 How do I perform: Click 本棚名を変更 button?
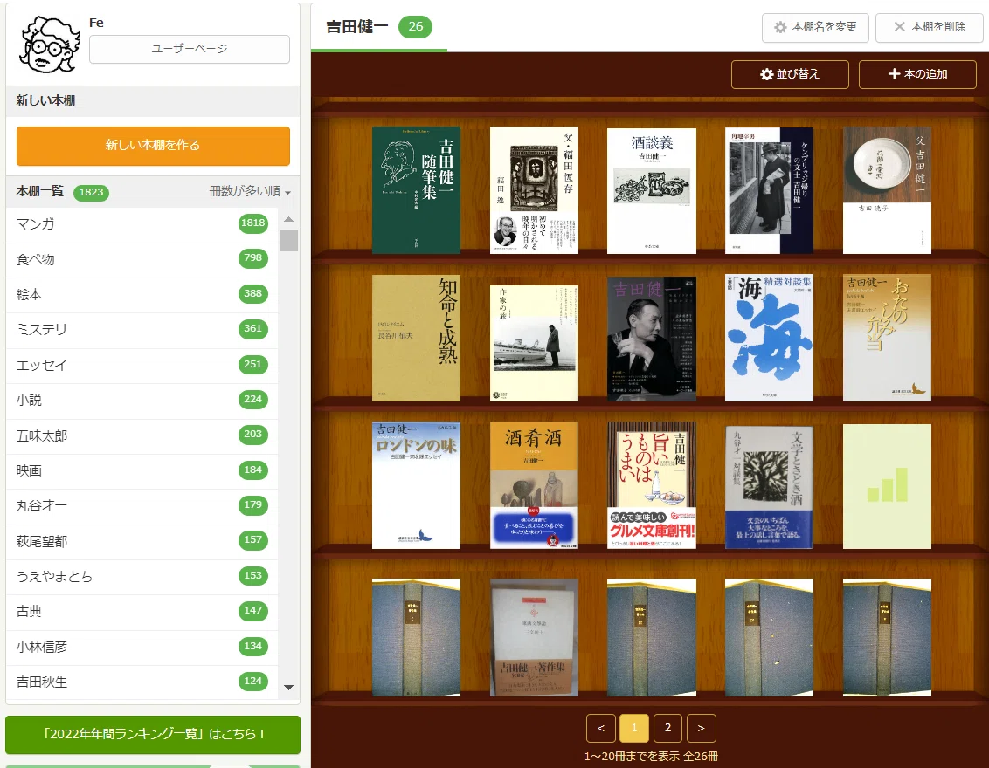click(815, 28)
